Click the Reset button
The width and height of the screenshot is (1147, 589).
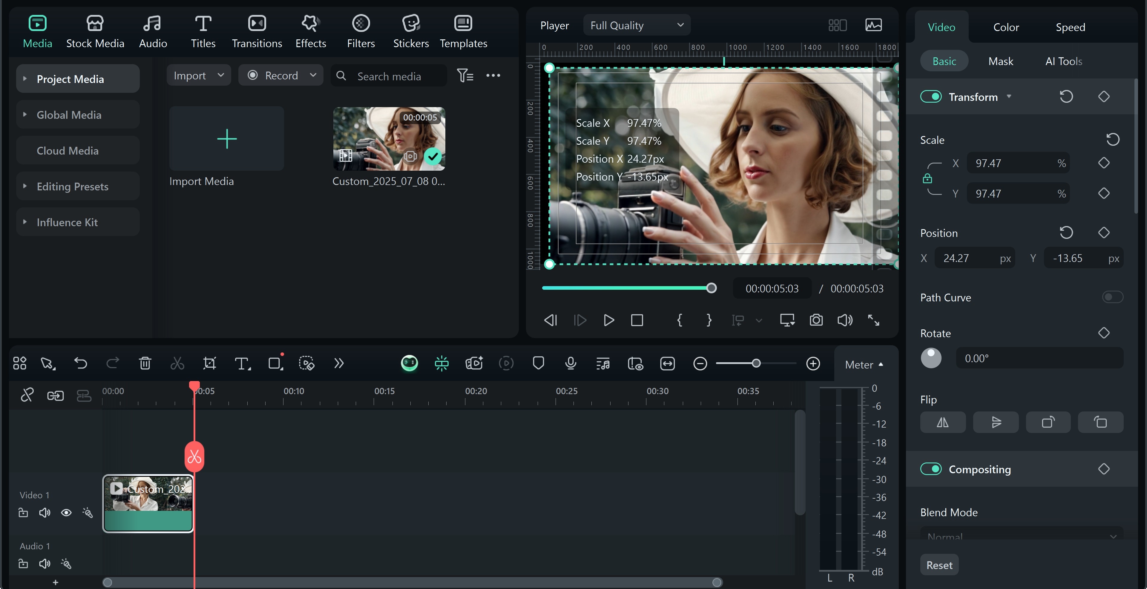point(939,565)
